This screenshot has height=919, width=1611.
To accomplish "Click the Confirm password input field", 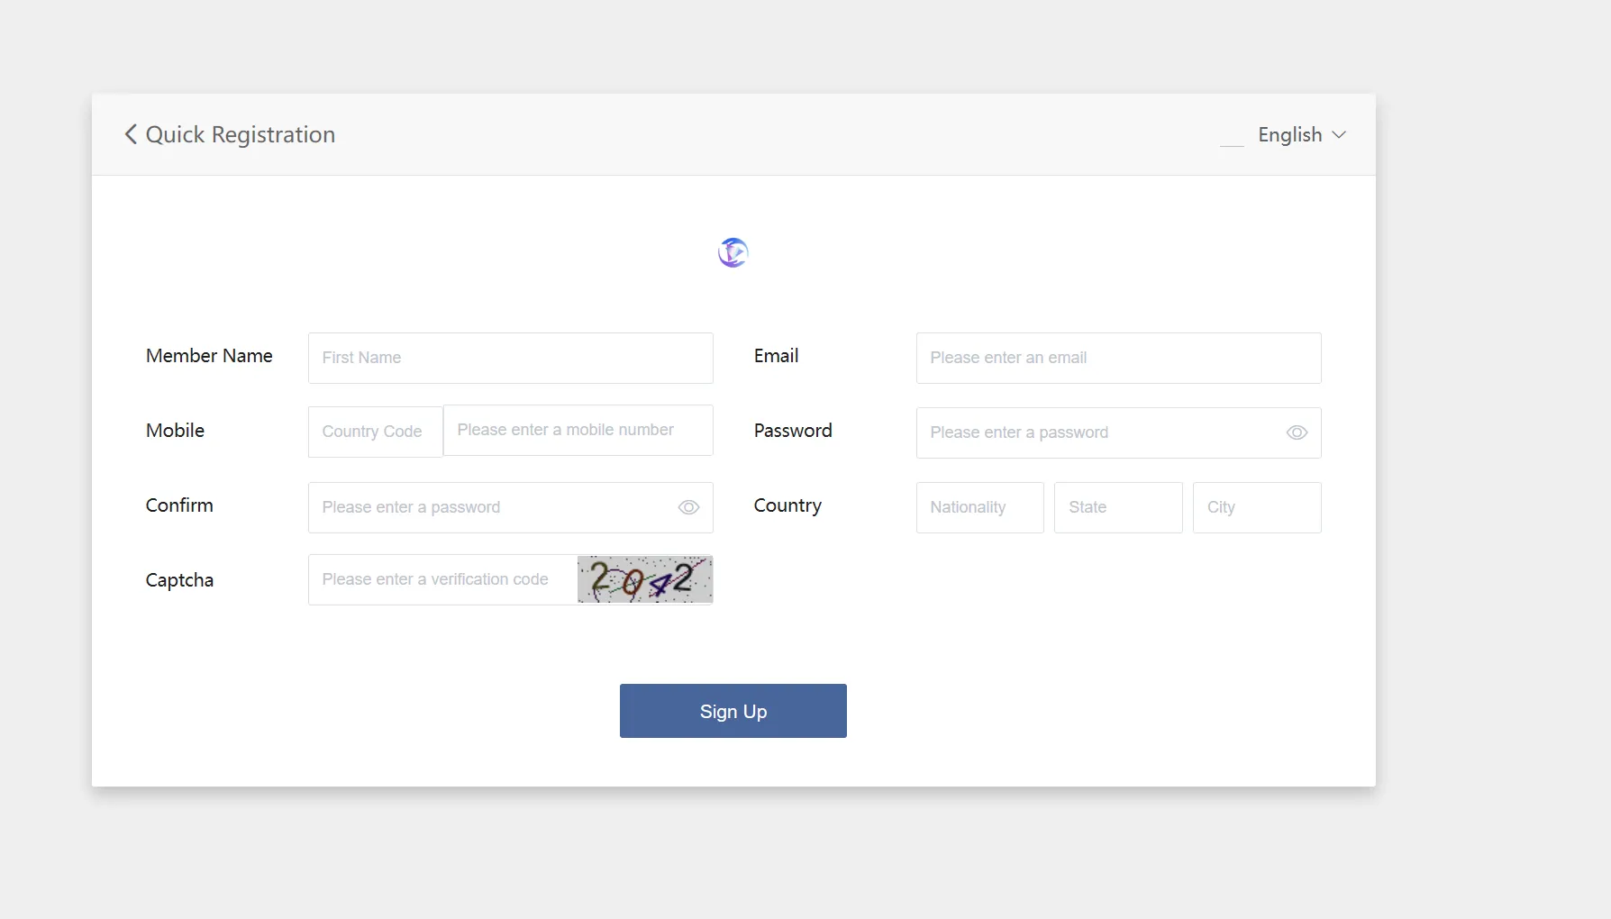I will (493, 507).
